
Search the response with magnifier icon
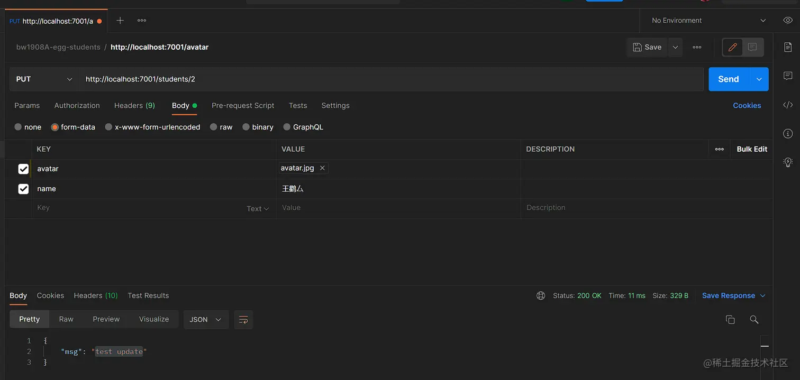pos(754,320)
